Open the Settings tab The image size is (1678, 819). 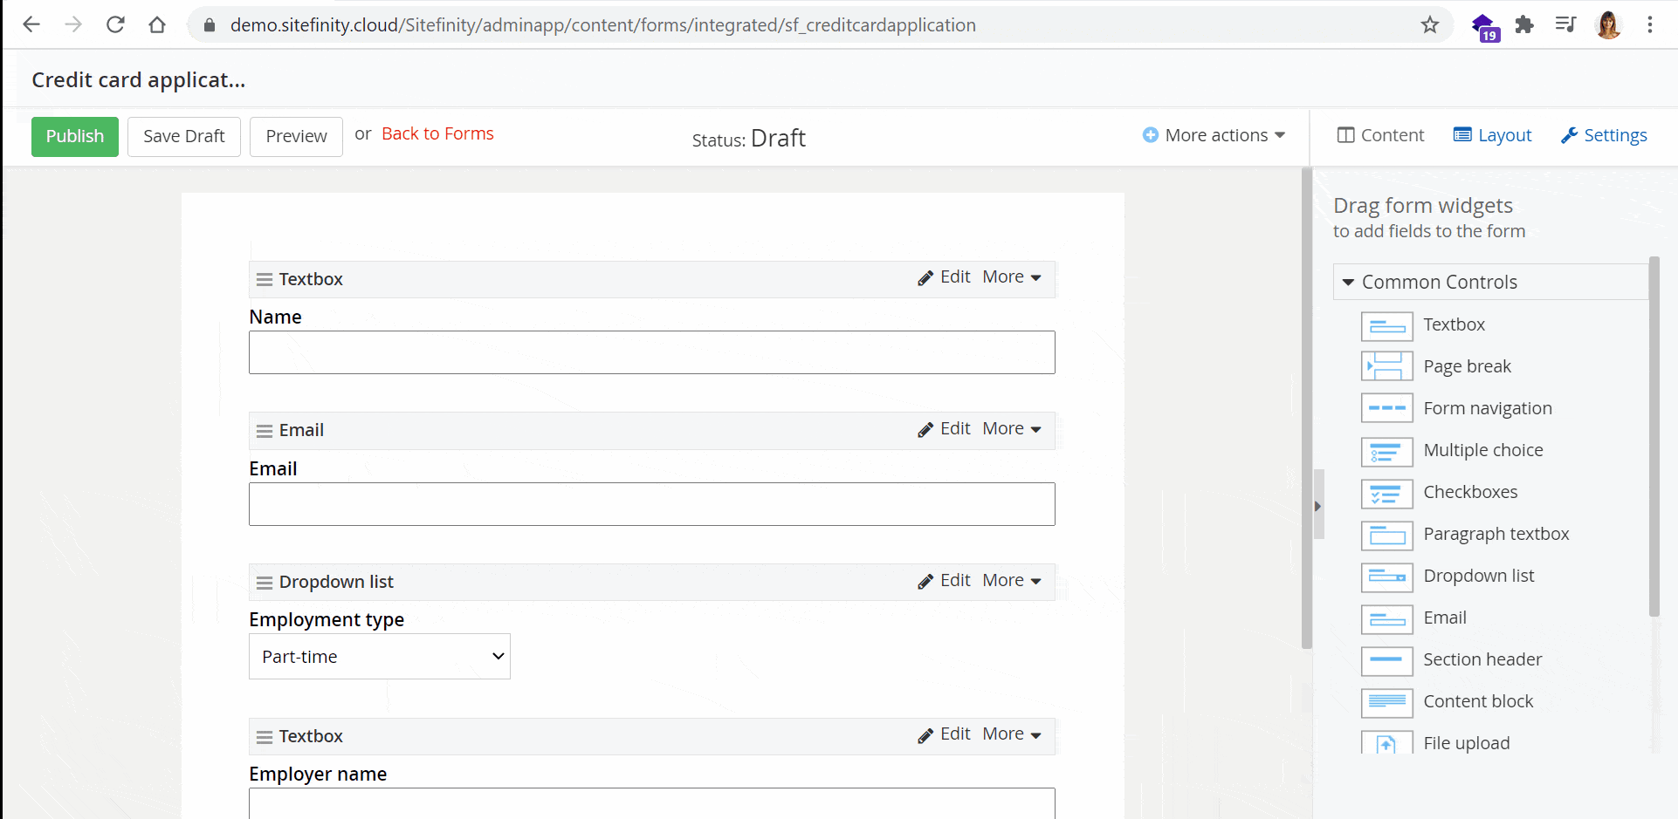coord(1604,135)
